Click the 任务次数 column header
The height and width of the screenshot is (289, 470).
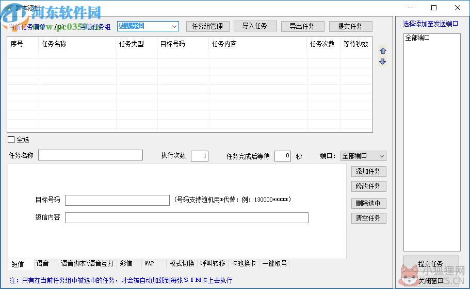(x=323, y=44)
